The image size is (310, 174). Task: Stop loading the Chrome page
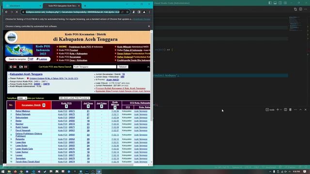pyautogui.click(x=17, y=12)
